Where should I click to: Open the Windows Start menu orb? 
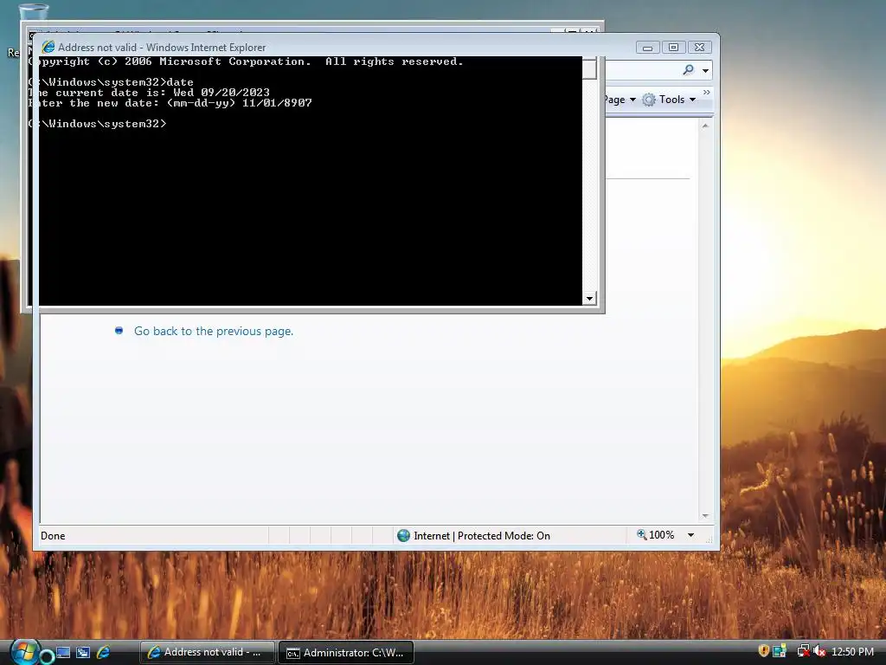click(25, 651)
